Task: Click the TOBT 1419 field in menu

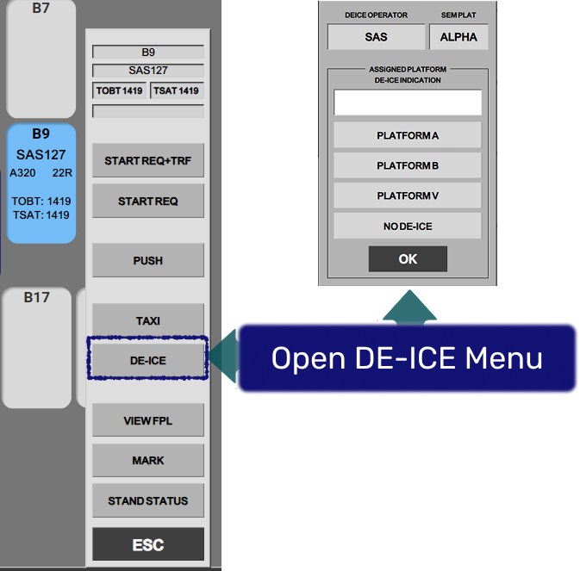Action: pos(120,90)
